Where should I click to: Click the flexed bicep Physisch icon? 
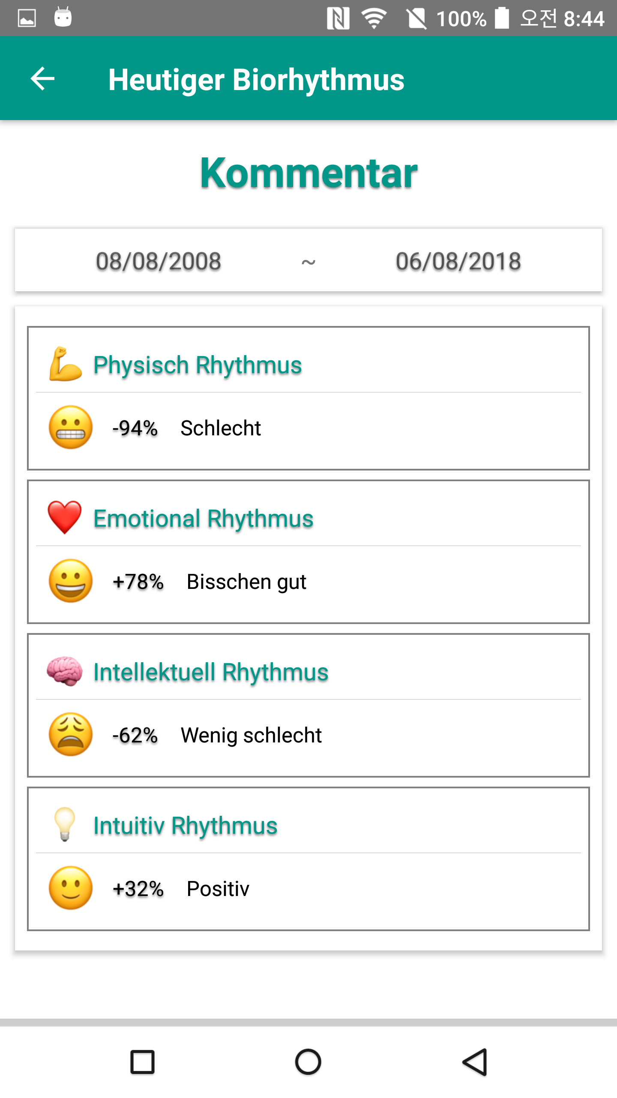click(x=65, y=364)
